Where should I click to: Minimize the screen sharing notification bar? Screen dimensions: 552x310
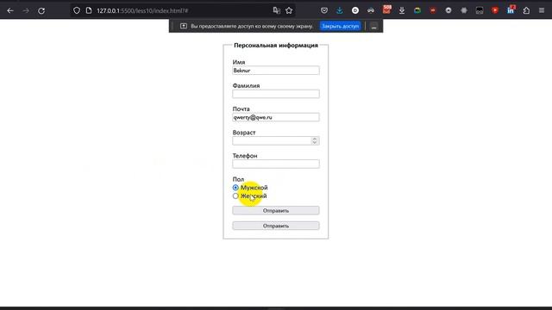[373, 27]
